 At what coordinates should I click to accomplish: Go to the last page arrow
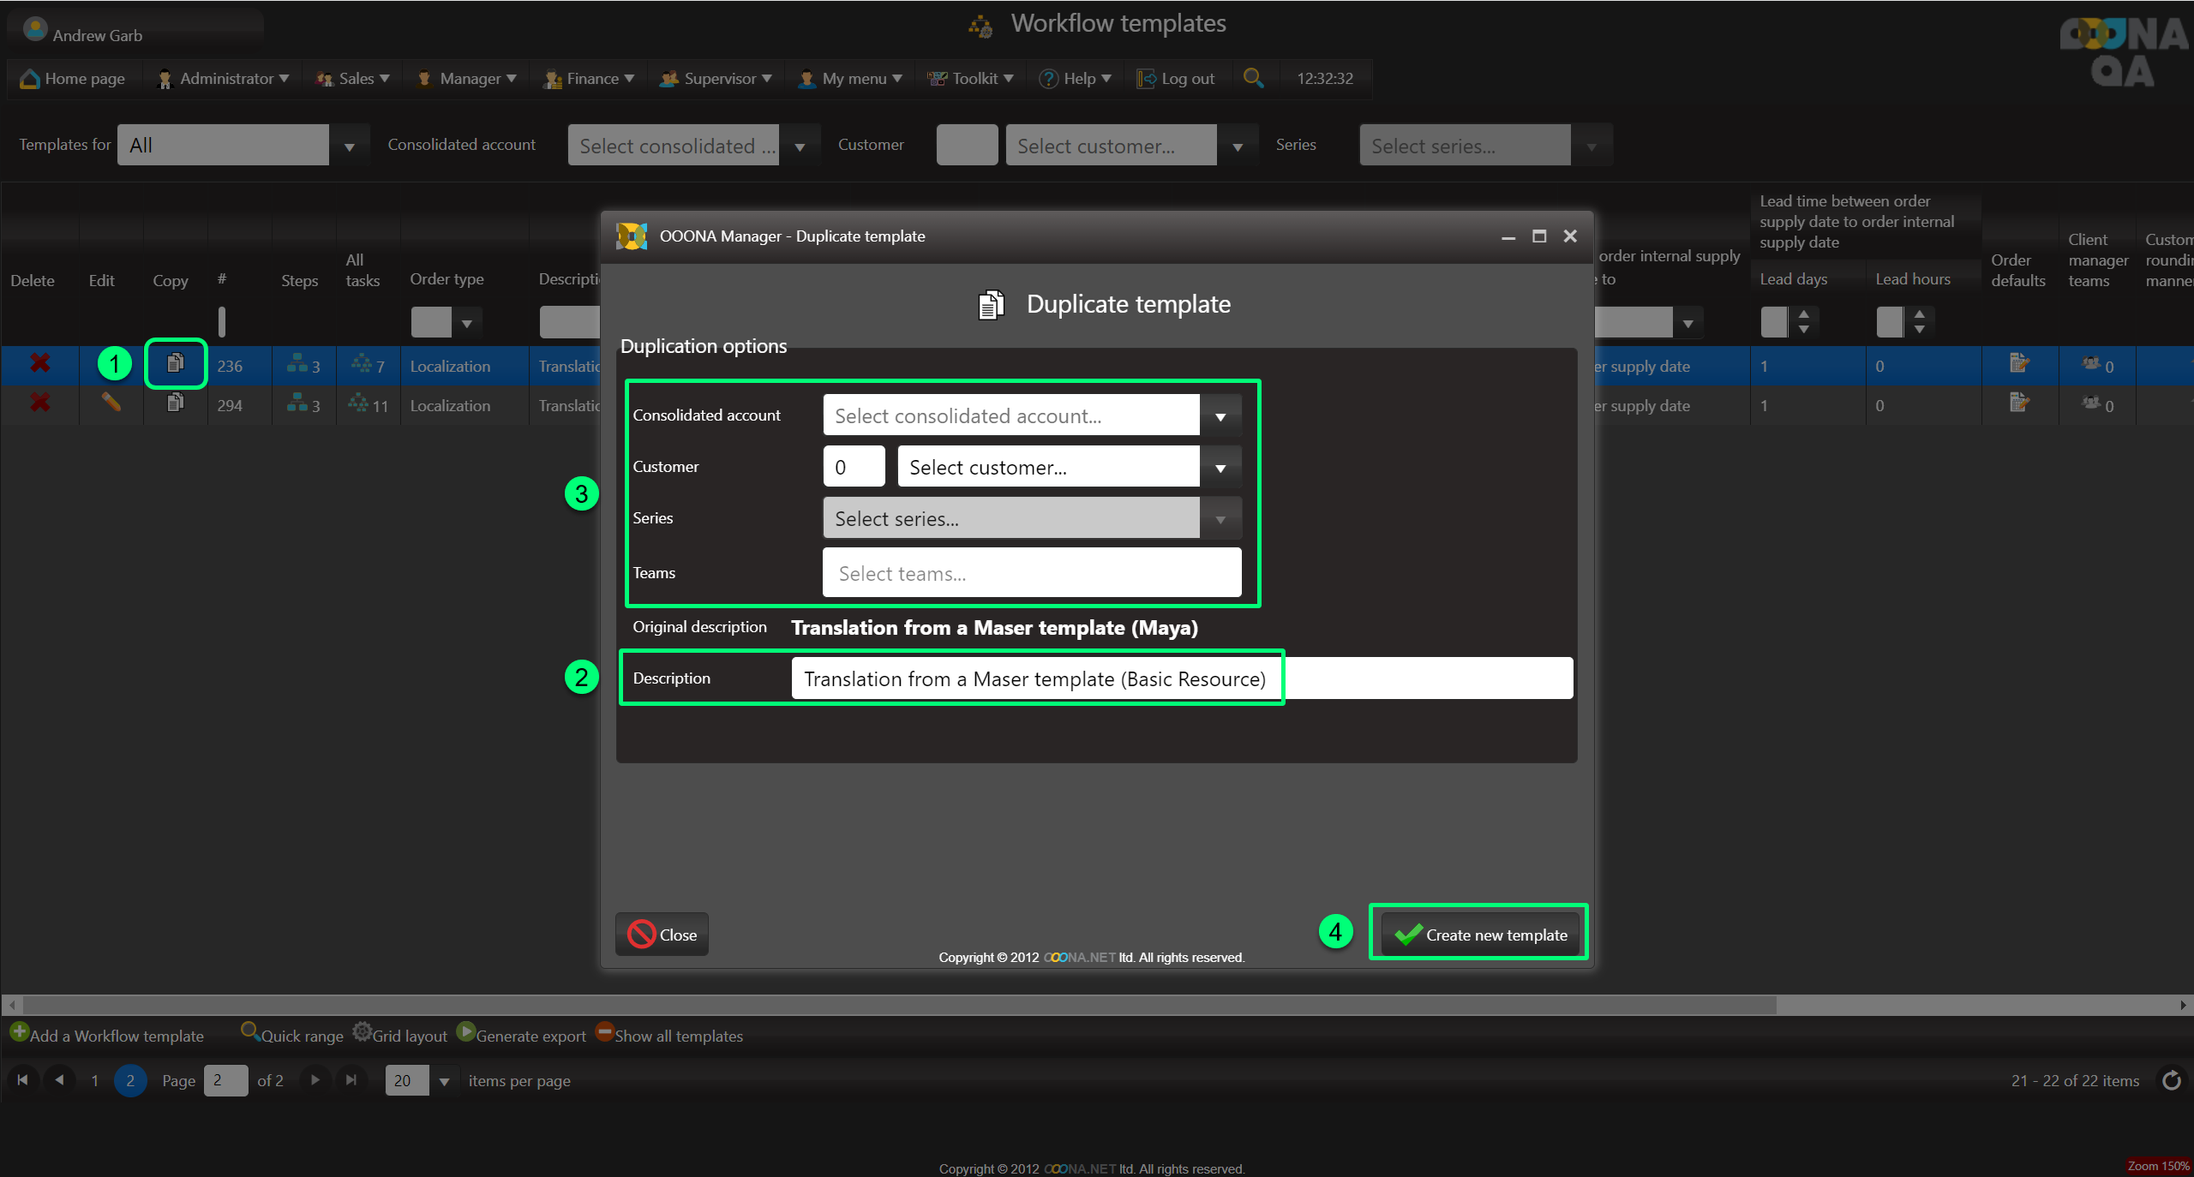351,1080
